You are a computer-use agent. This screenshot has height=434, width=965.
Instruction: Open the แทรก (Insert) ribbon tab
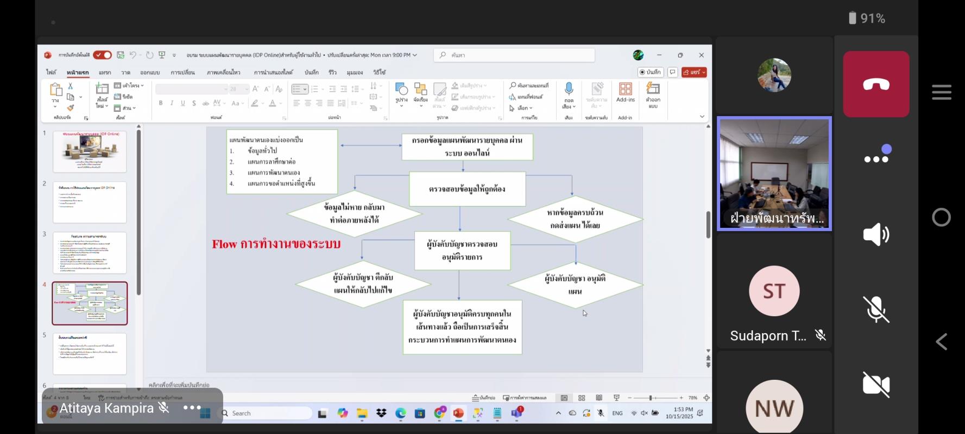[105, 72]
